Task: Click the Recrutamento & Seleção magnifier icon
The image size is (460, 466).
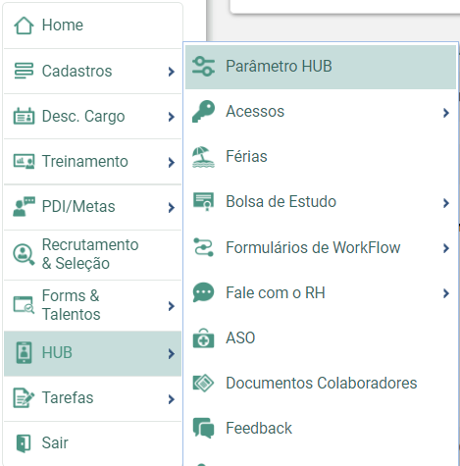Action: click(24, 254)
